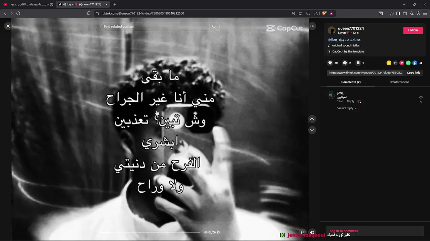
Task: Mute the video with speaker icon
Action: click(x=312, y=232)
